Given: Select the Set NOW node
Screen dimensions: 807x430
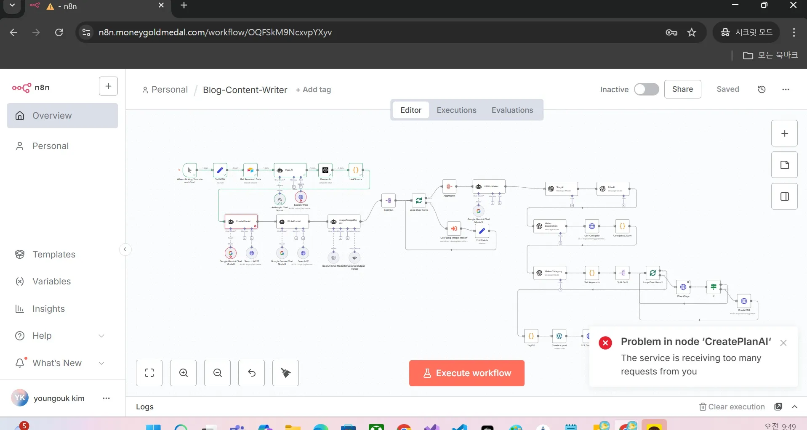Looking at the screenshot, I should coord(220,170).
